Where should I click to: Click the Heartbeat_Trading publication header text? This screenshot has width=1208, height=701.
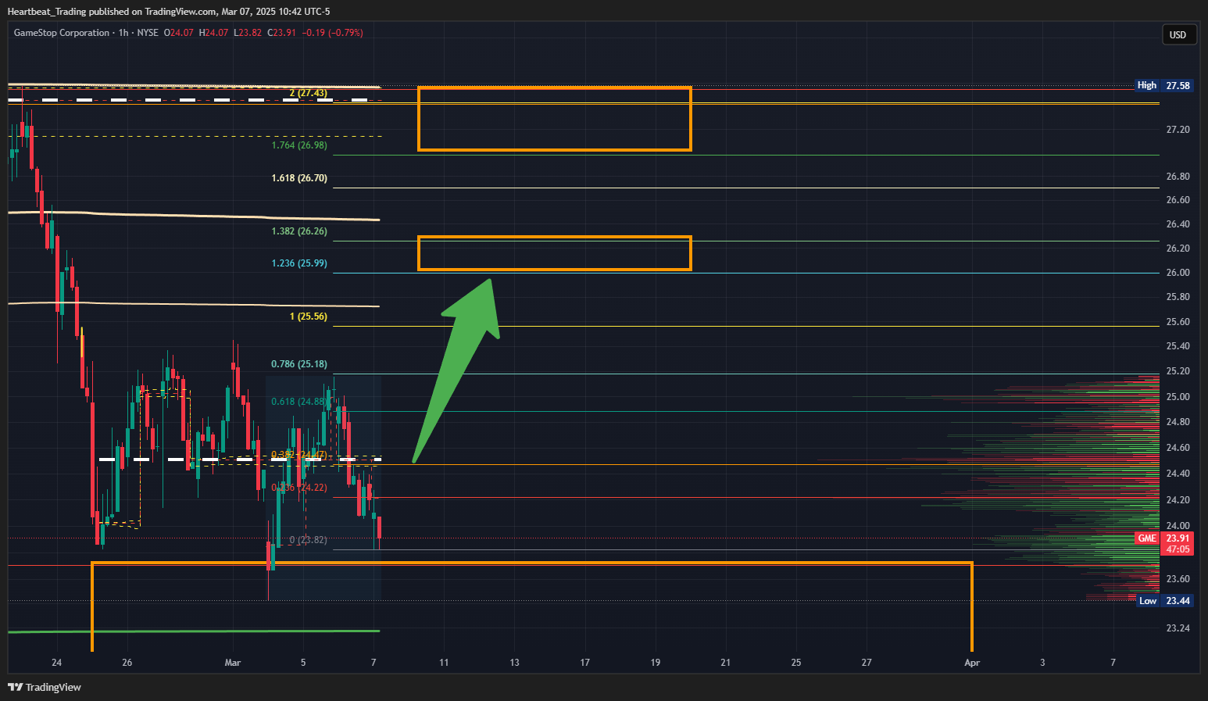pyautogui.click(x=169, y=11)
